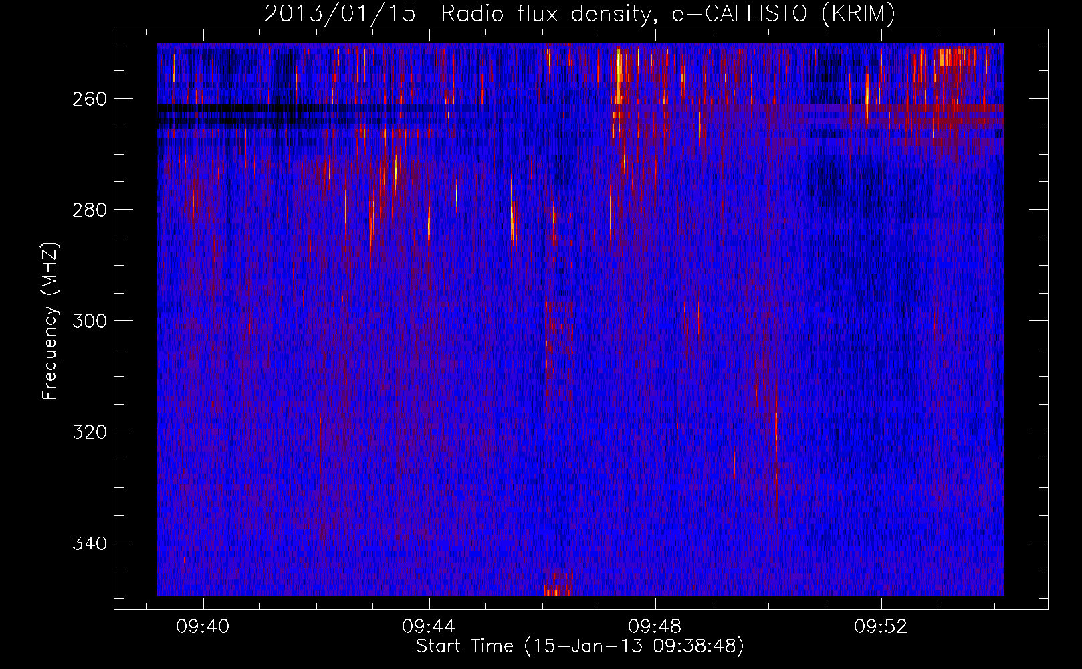Image resolution: width=1082 pixels, height=669 pixels.
Task: Select the 280 frequency tick label
Action: pyautogui.click(x=89, y=211)
